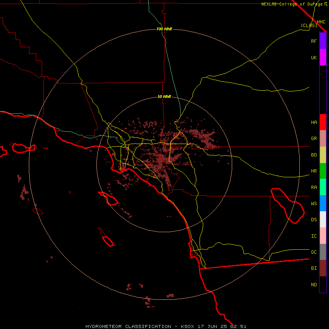This screenshot has width=329, height=329.
Task: Click the RA legend label
Action: [x=314, y=188]
